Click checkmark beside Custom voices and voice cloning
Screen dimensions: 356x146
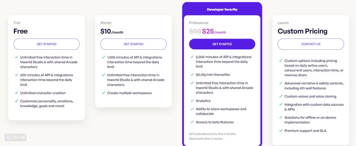tap(281, 96)
